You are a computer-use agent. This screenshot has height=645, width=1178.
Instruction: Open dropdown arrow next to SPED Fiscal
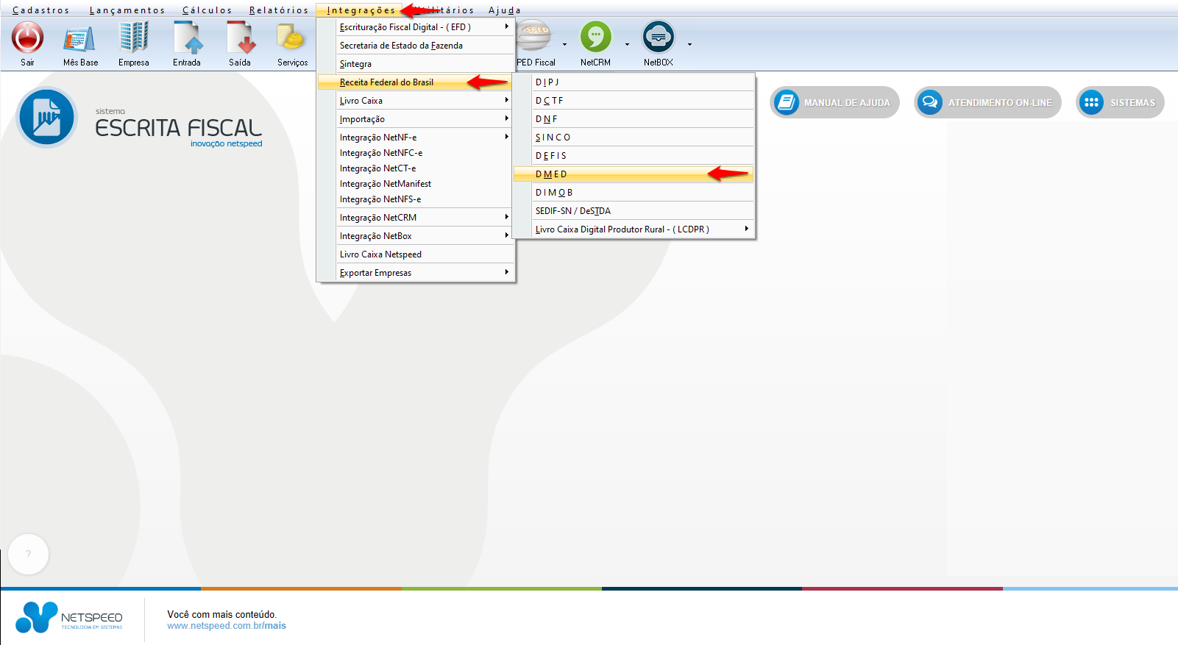[564, 45]
